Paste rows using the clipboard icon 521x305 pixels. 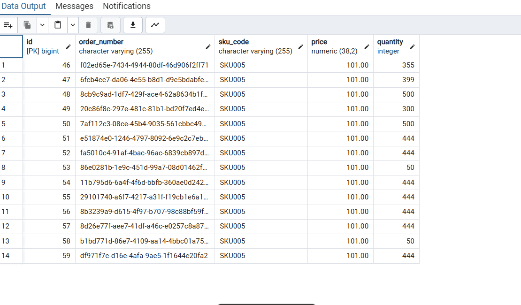pyautogui.click(x=58, y=25)
